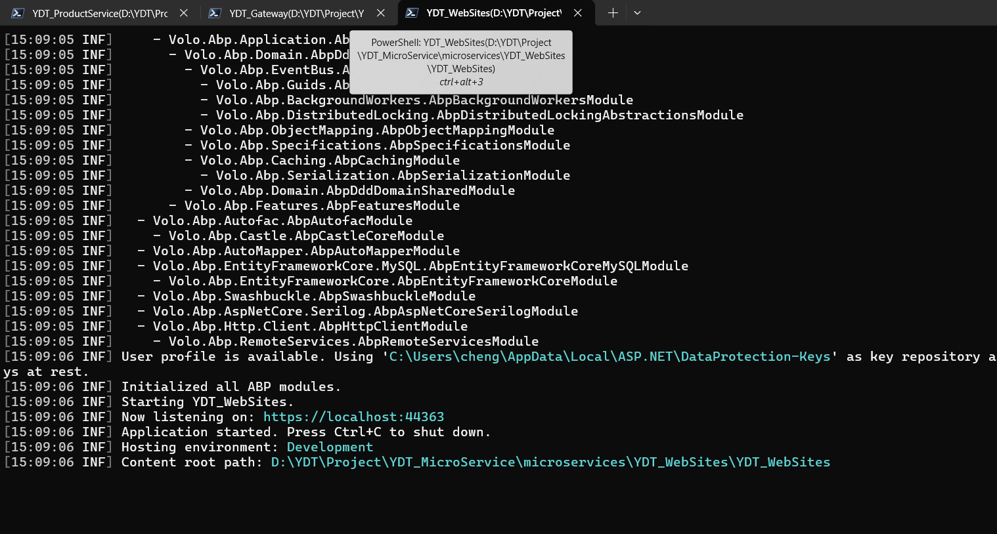This screenshot has width=997, height=534.
Task: Click PowerShell icon on YDT_ProductService tab
Action: pyautogui.click(x=18, y=13)
